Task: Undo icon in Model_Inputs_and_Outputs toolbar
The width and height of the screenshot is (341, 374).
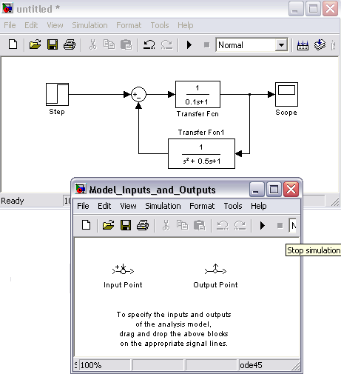Action: click(223, 225)
